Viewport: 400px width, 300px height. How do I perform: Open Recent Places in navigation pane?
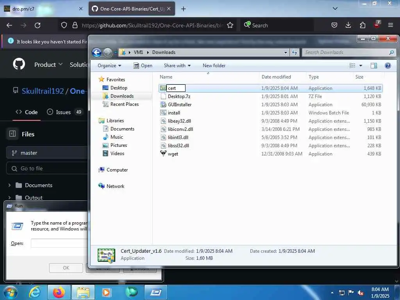125,104
